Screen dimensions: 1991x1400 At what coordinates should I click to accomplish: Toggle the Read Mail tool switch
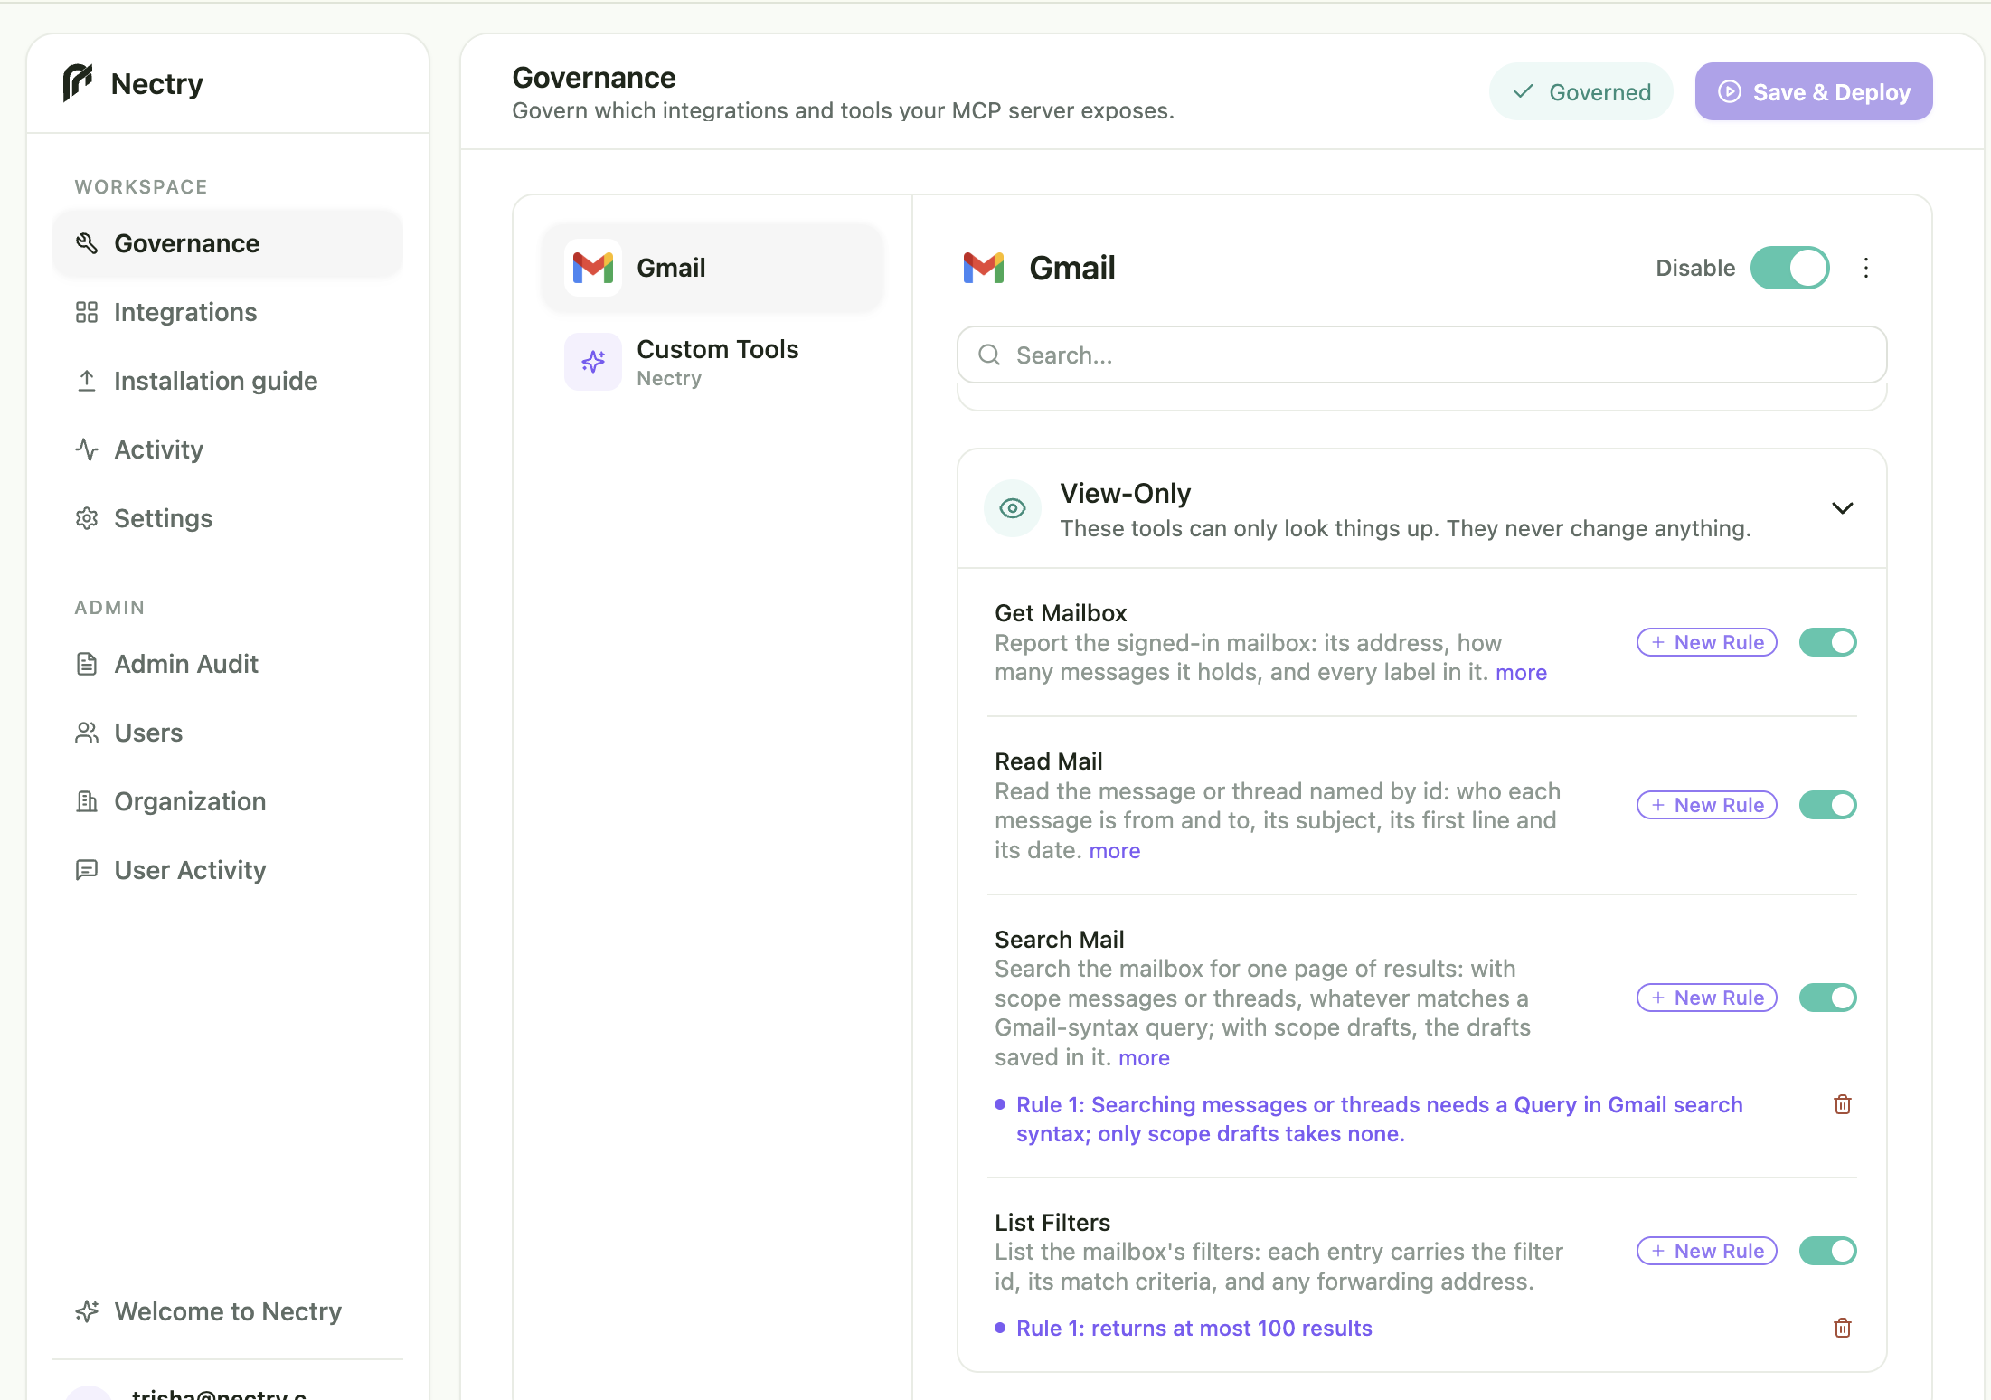click(x=1827, y=805)
